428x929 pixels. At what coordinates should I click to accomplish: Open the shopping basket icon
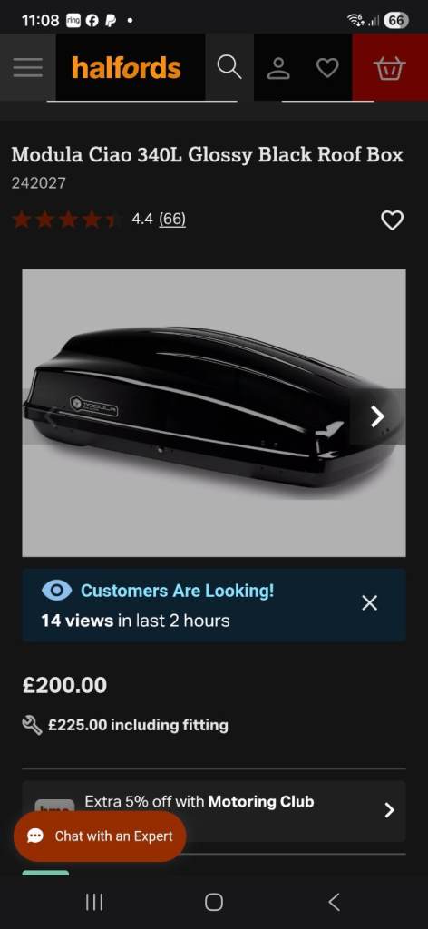tap(390, 67)
